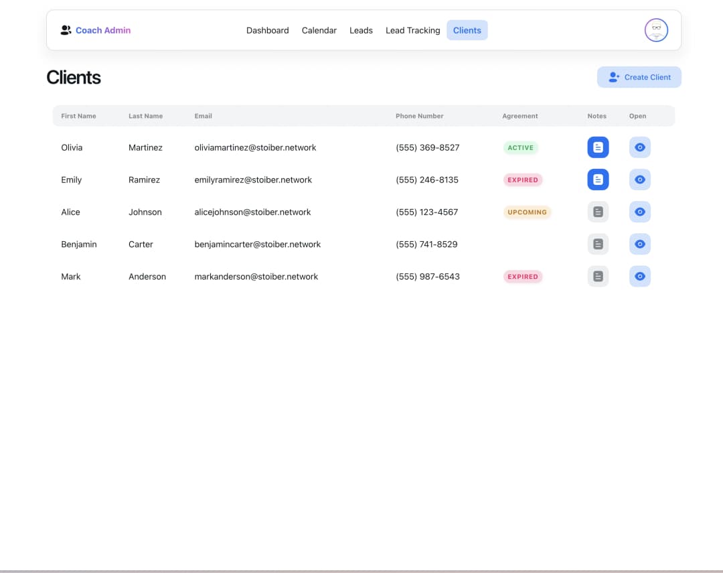Click the first name Olivia

click(72, 147)
